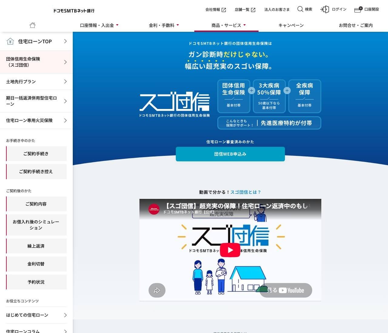This screenshot has width=388, height=333.
Task: Select 土地先行プラン sidebar item
Action: click(36, 81)
